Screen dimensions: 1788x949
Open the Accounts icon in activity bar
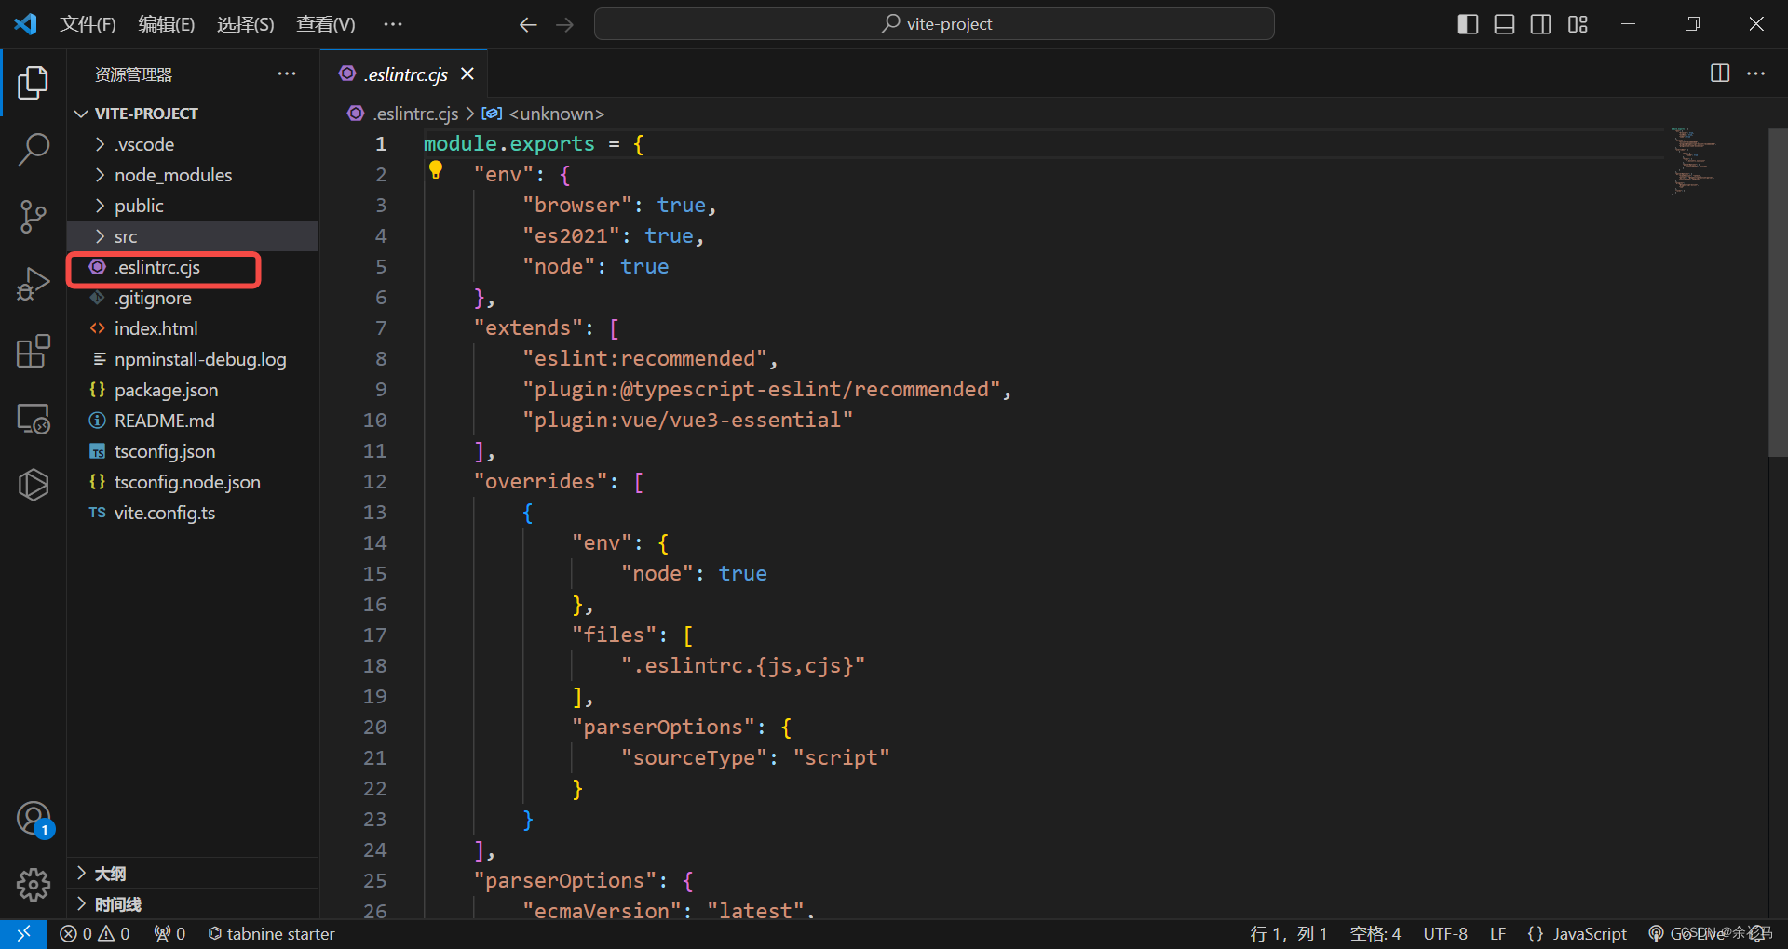(x=34, y=820)
